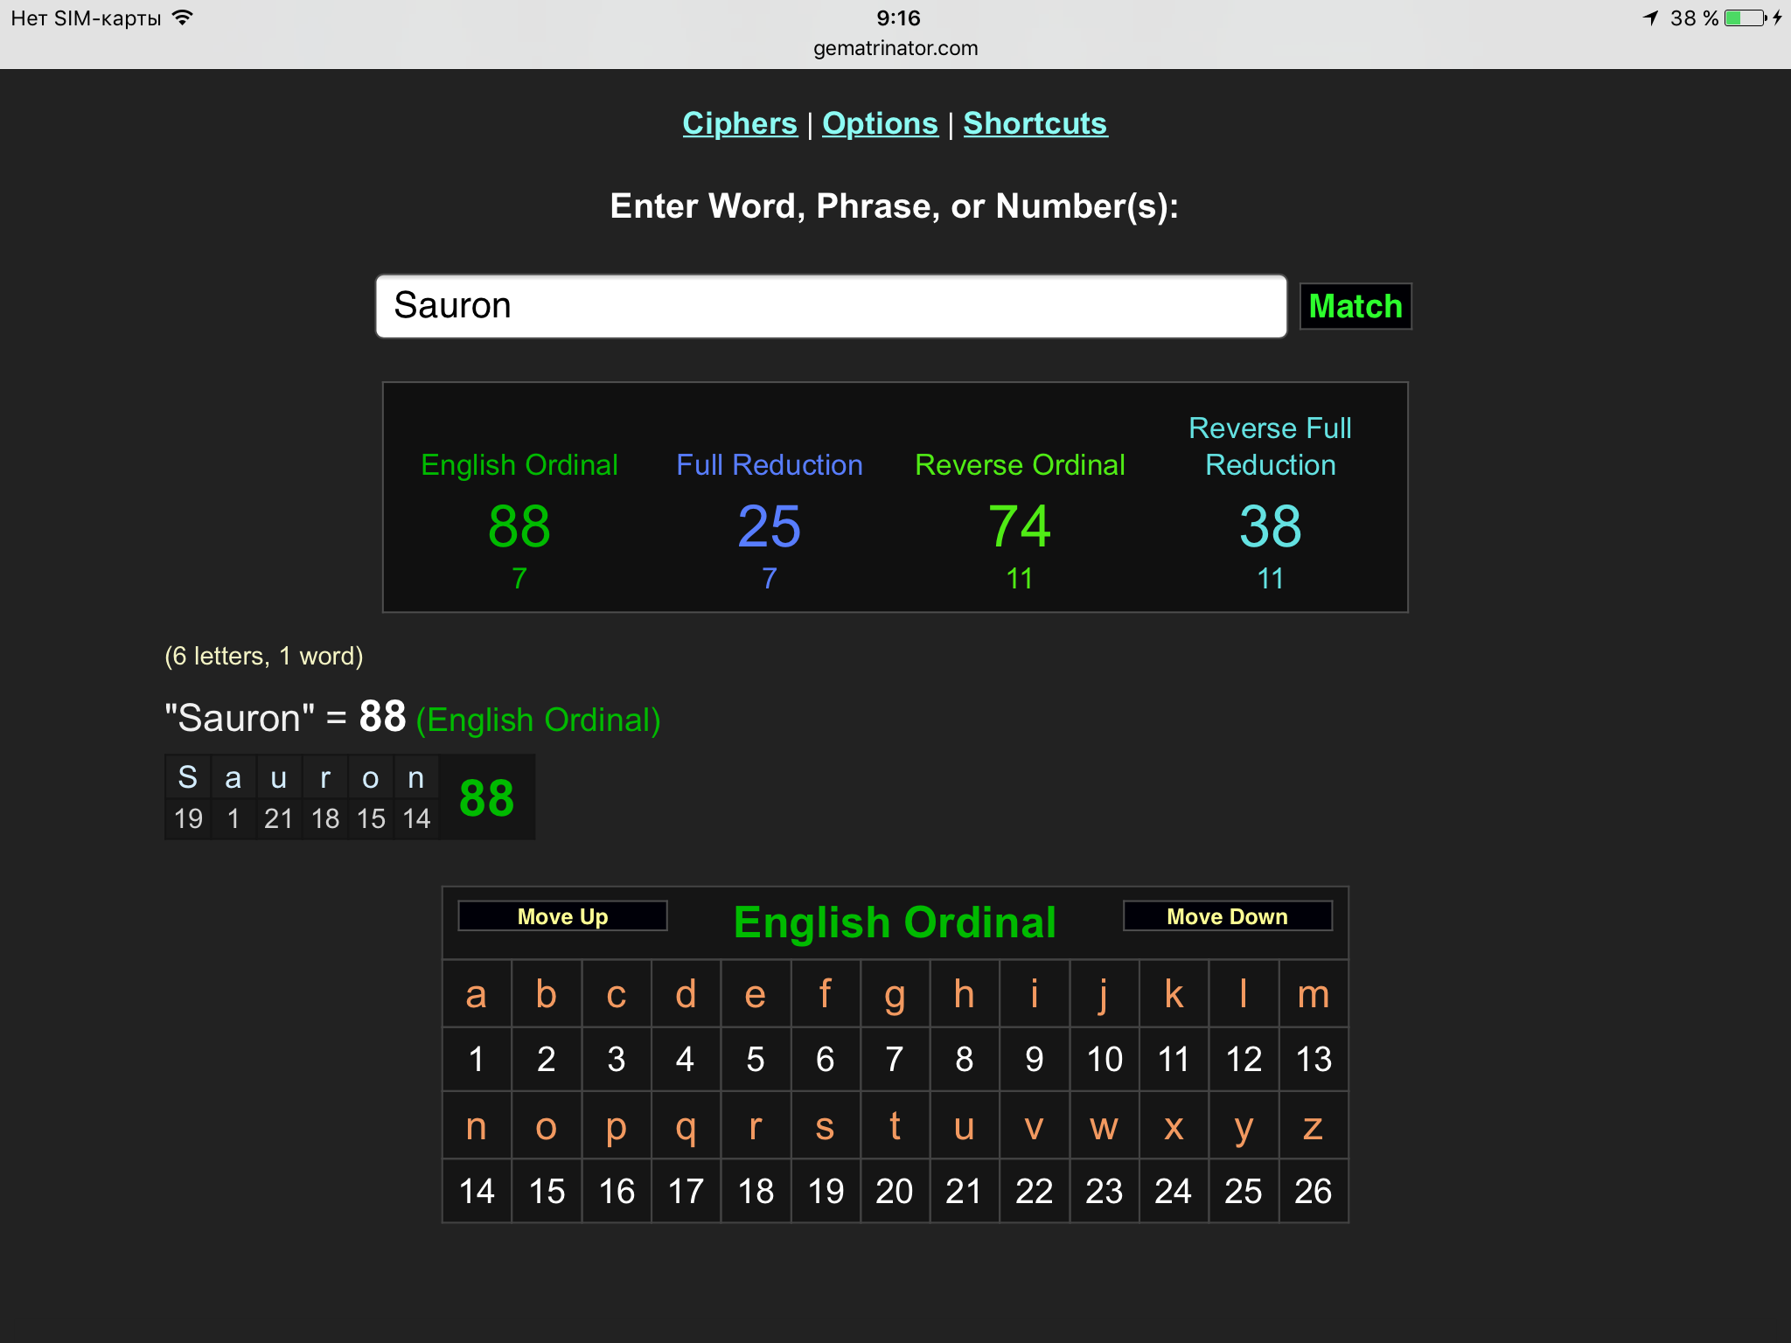Tap the Wi-Fi status icon
Screen dimensions: 1791x1343
tap(182, 17)
